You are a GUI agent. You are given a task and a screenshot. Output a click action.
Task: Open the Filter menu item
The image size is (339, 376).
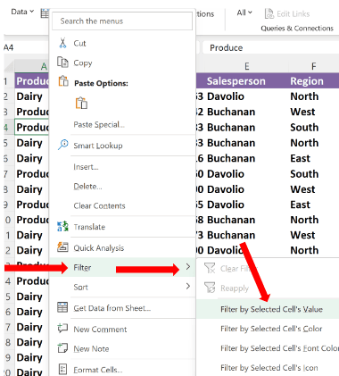[122, 267]
